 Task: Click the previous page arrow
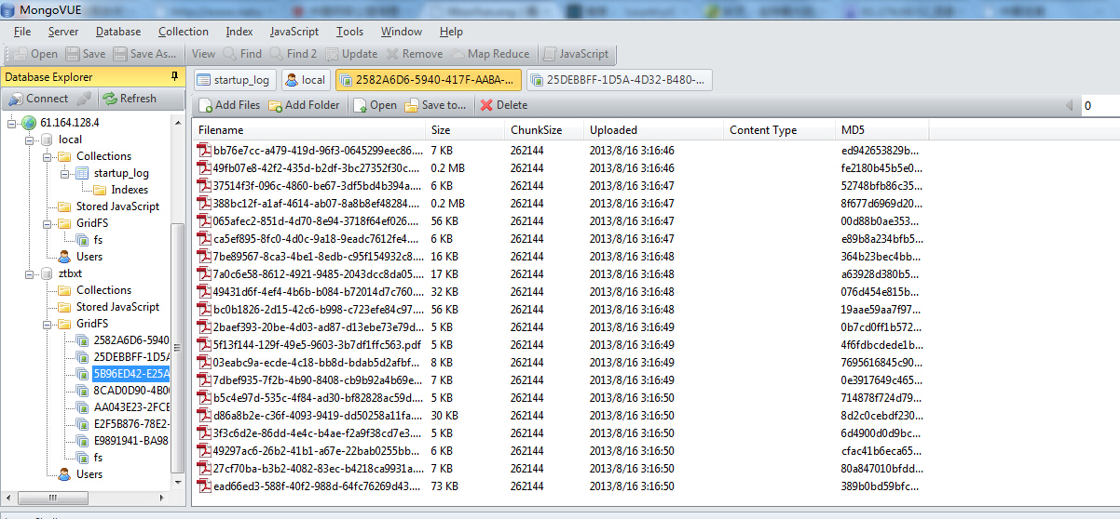(1070, 106)
